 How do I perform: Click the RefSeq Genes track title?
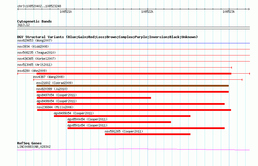click(29, 143)
